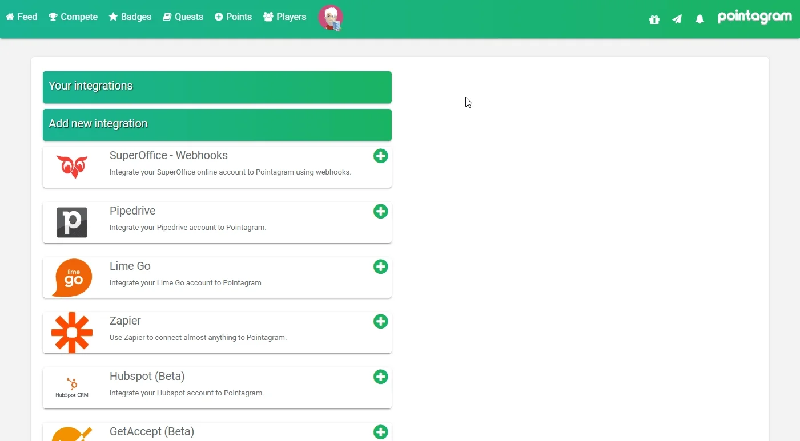Screen dimensions: 800x441
Task: Click 'Use Zapier to connect almost anything' text
Action: 198,337
